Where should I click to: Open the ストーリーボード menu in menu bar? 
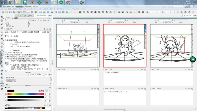(29, 9)
